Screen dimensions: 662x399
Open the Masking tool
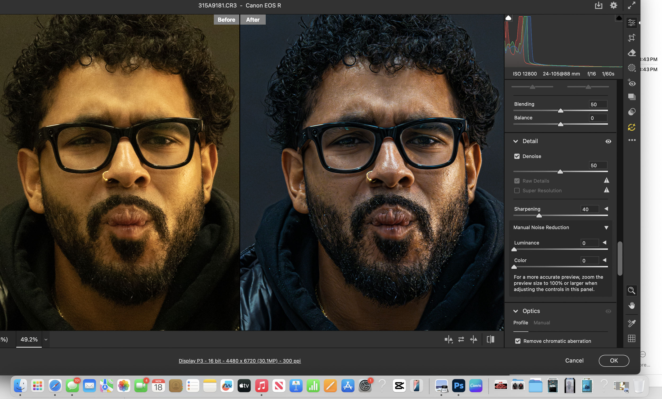tap(631, 68)
